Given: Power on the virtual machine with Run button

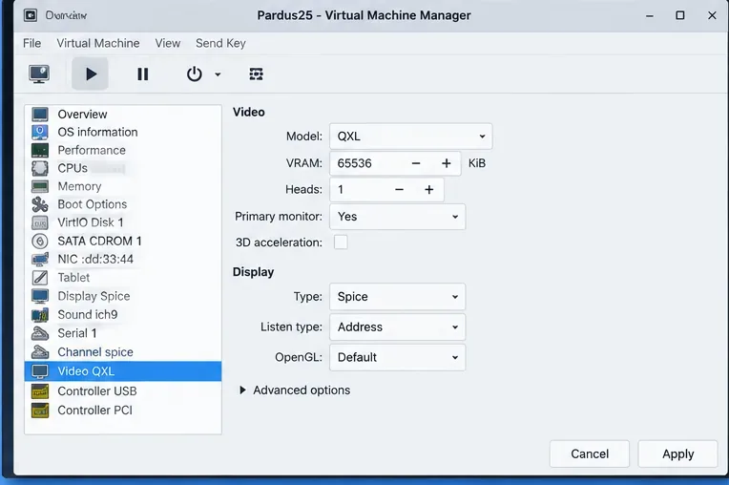Looking at the screenshot, I should coord(91,74).
